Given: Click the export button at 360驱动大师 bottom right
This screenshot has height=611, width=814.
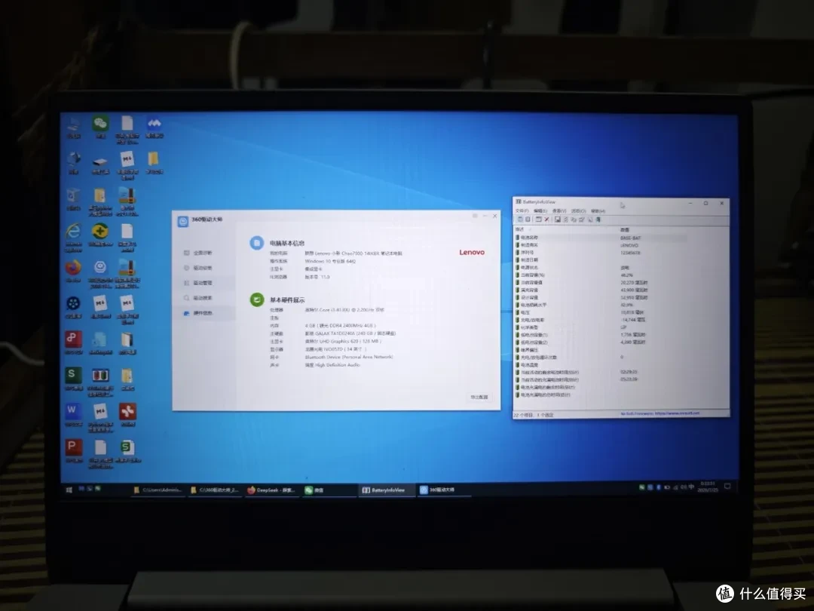Looking at the screenshot, I should 479,397.
